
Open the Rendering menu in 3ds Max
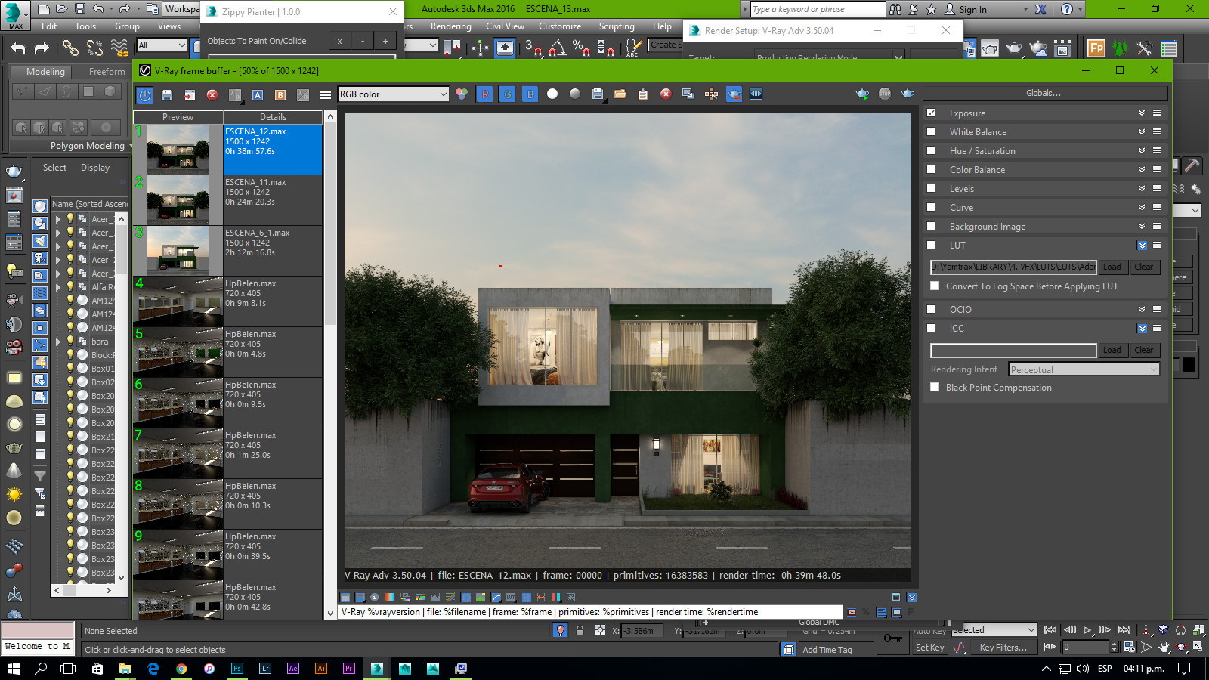pos(450,26)
